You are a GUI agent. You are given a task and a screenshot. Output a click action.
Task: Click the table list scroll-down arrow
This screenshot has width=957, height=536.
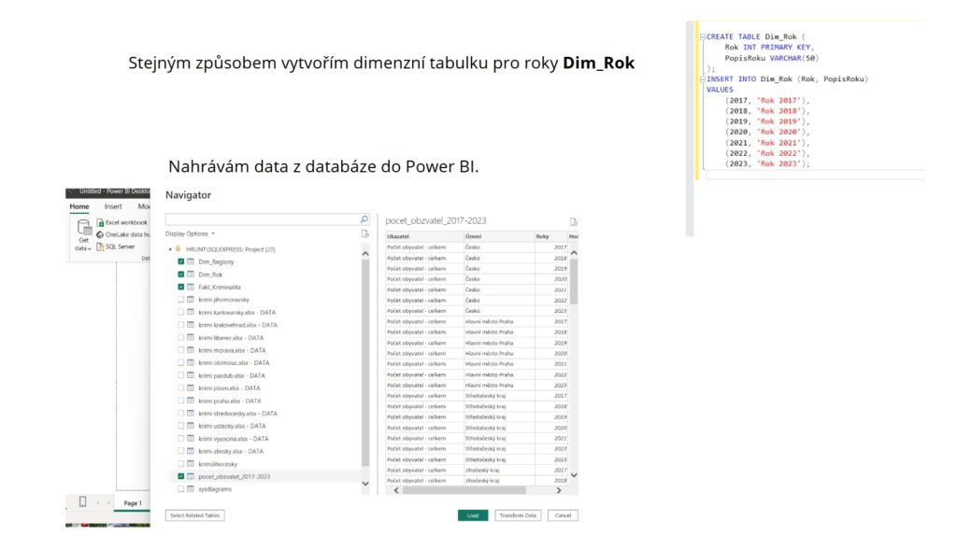point(365,484)
